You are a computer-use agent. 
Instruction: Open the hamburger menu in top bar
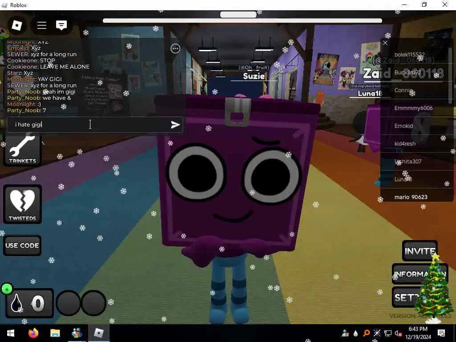point(41,25)
